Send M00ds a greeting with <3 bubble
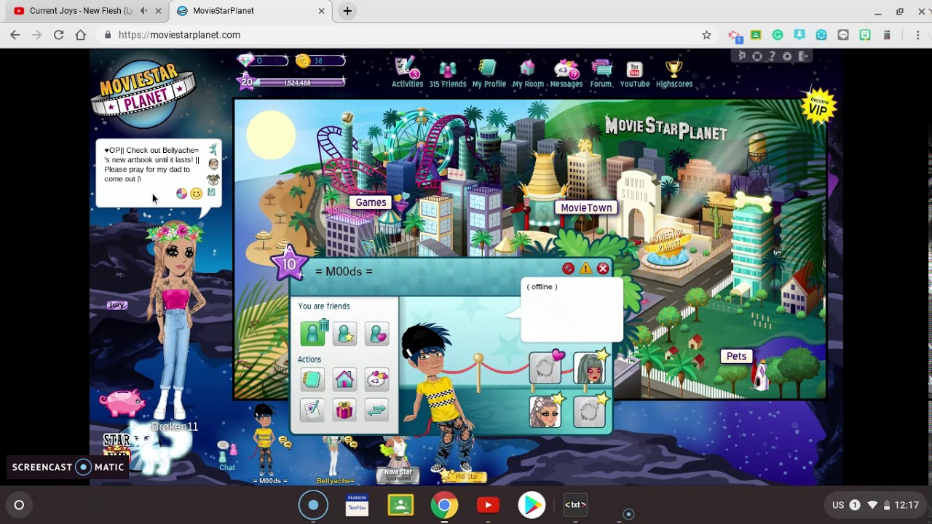Viewport: 932px width, 524px height. (x=376, y=379)
